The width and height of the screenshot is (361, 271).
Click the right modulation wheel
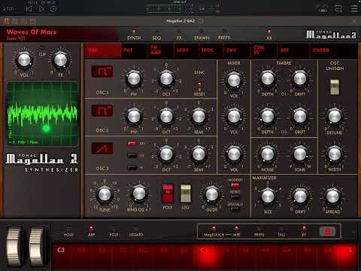37,246
